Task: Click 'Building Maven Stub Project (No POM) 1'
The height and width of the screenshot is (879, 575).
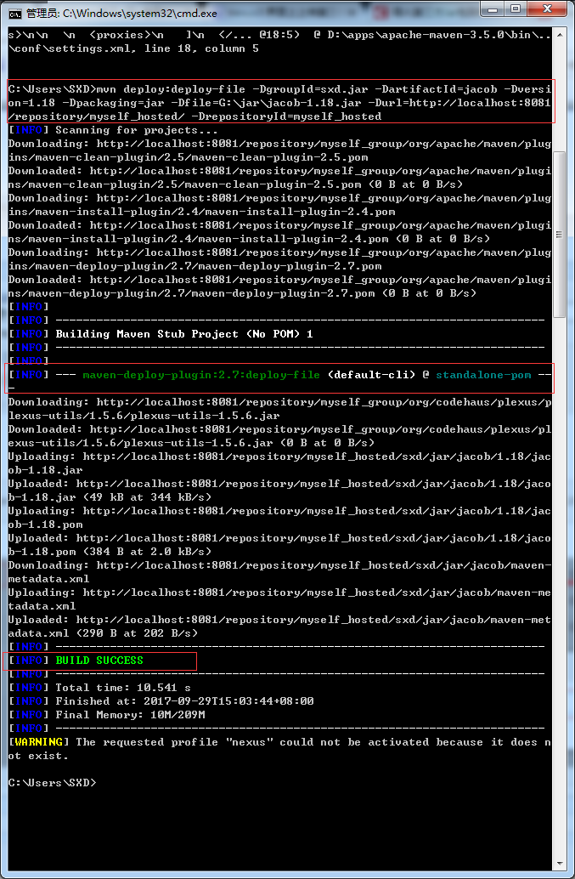Action: [x=184, y=334]
